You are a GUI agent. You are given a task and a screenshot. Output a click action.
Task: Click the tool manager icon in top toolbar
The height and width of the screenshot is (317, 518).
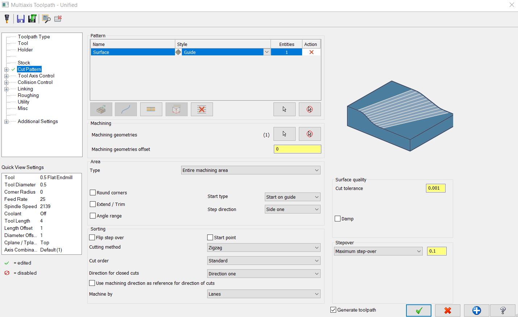(7, 19)
